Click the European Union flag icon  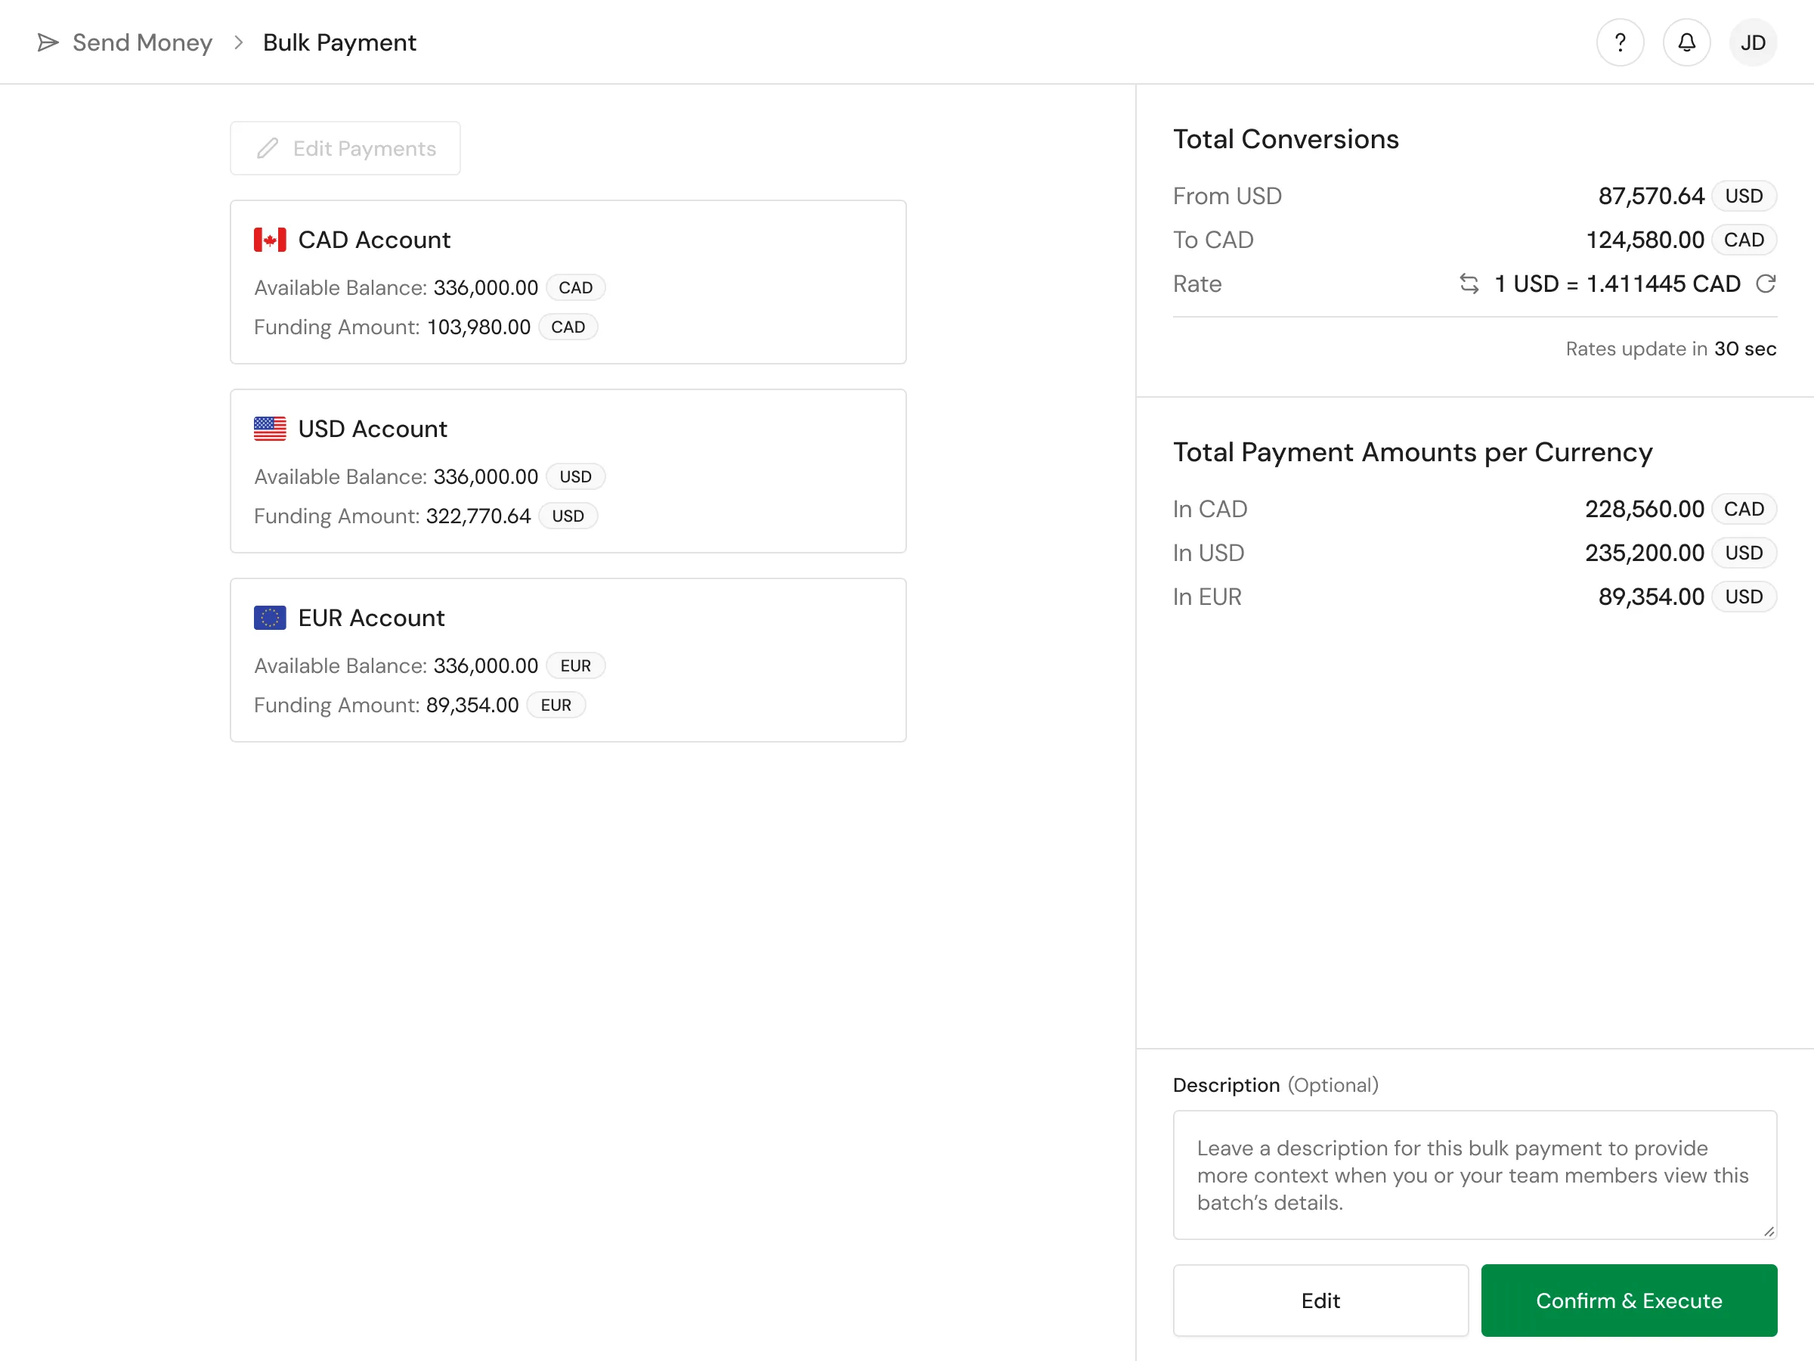(270, 618)
